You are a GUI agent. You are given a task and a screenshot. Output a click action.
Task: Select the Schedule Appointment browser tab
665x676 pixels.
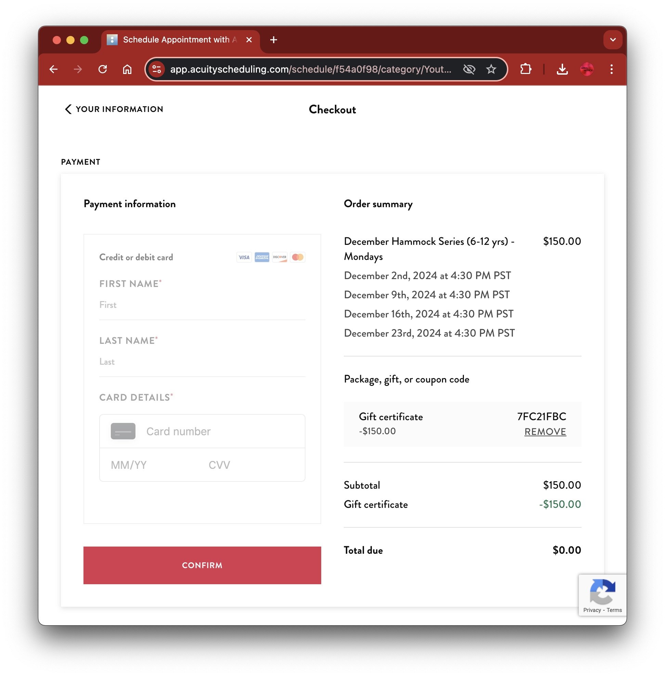(x=180, y=40)
